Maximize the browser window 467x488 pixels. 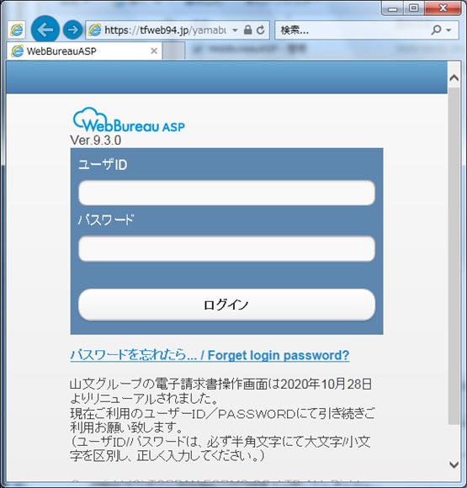pyautogui.click(x=414, y=8)
